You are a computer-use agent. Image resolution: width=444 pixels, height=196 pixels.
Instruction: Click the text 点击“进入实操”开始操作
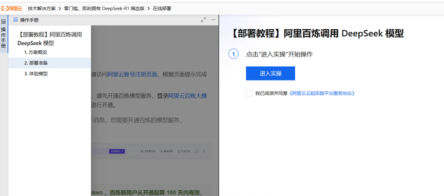(279, 54)
